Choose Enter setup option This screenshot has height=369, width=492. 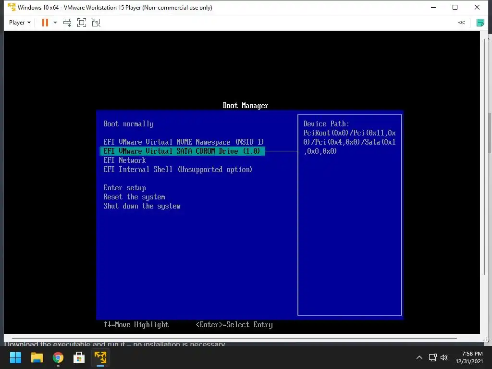pyautogui.click(x=124, y=188)
